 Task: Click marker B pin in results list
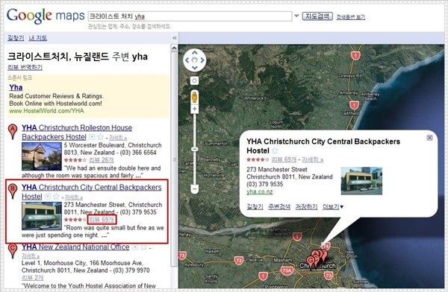tap(12, 191)
